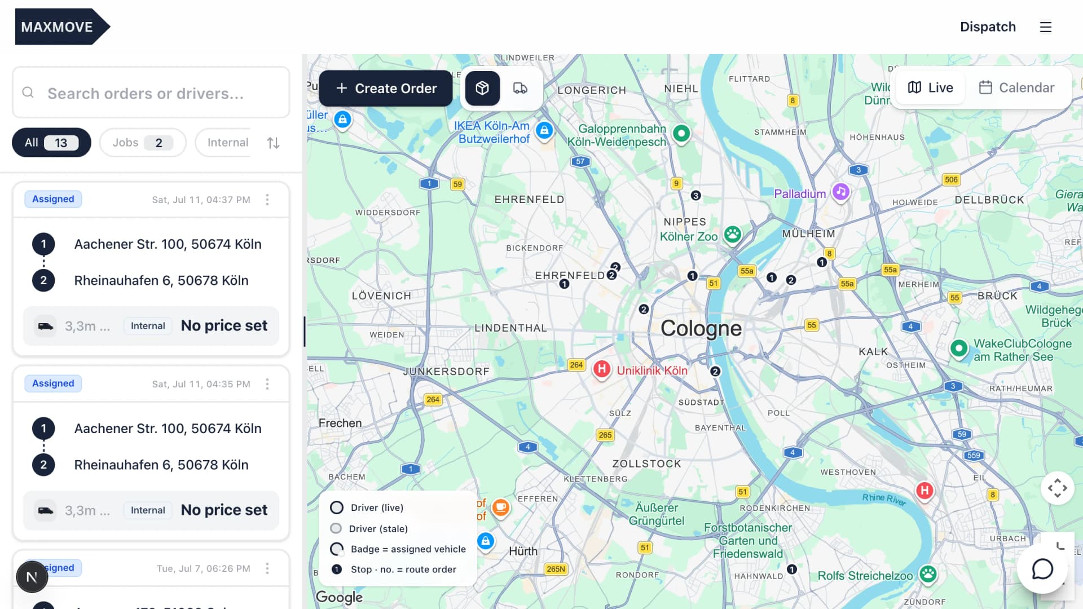Click Rheinauhafen 6 in second order card
1083x609 pixels.
[161, 465]
